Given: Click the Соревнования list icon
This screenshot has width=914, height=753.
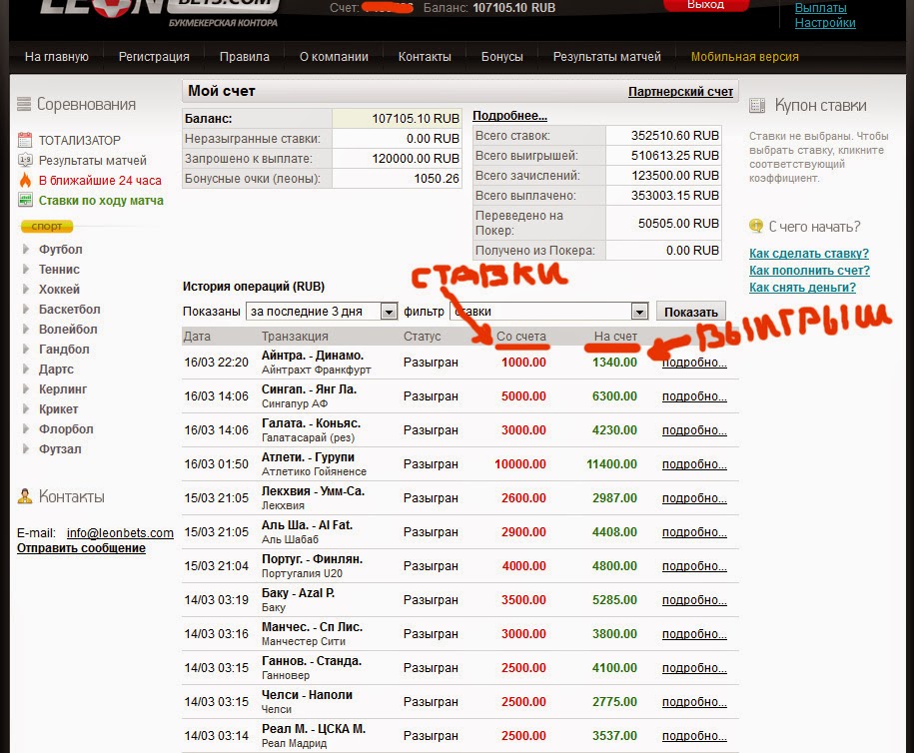Looking at the screenshot, I should point(25,105).
